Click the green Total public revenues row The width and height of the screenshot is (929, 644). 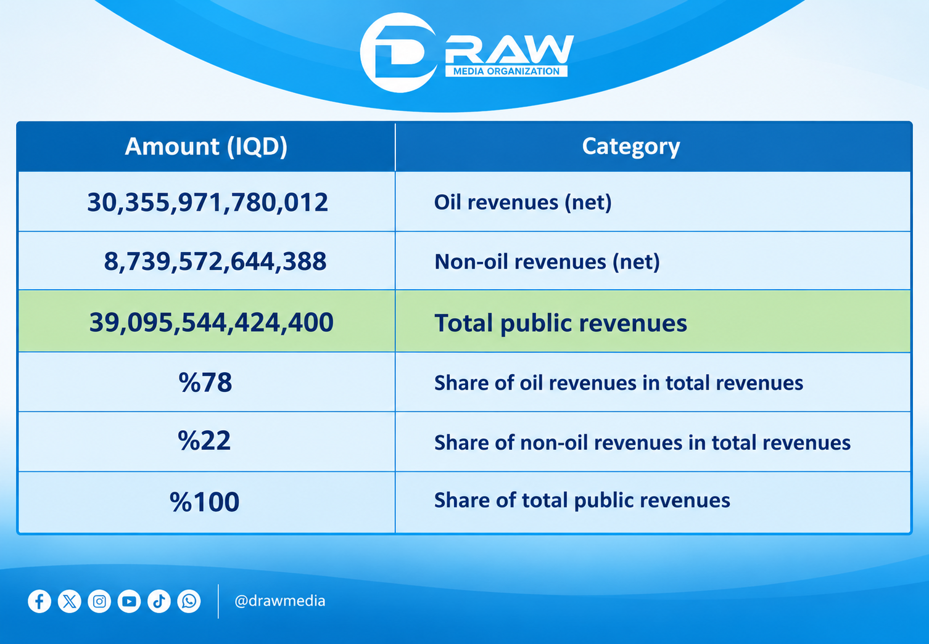[x=464, y=322]
